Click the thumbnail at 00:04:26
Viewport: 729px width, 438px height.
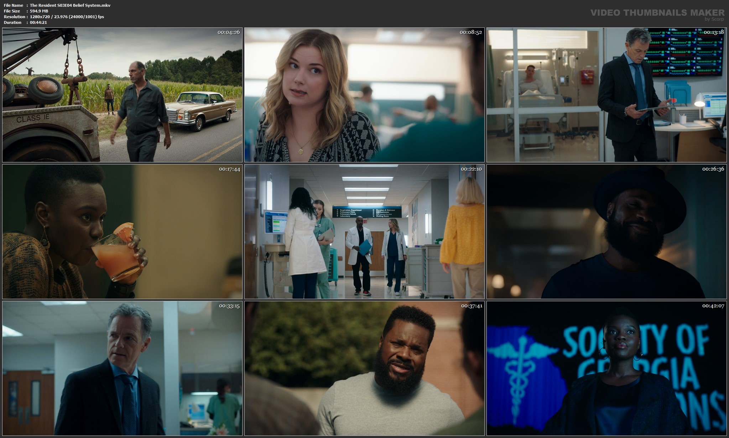[x=122, y=95]
